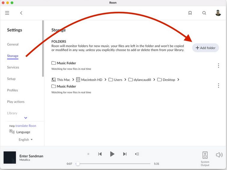Click chevron after Desktop breadcrumb
The image size is (227, 170).
point(178,80)
